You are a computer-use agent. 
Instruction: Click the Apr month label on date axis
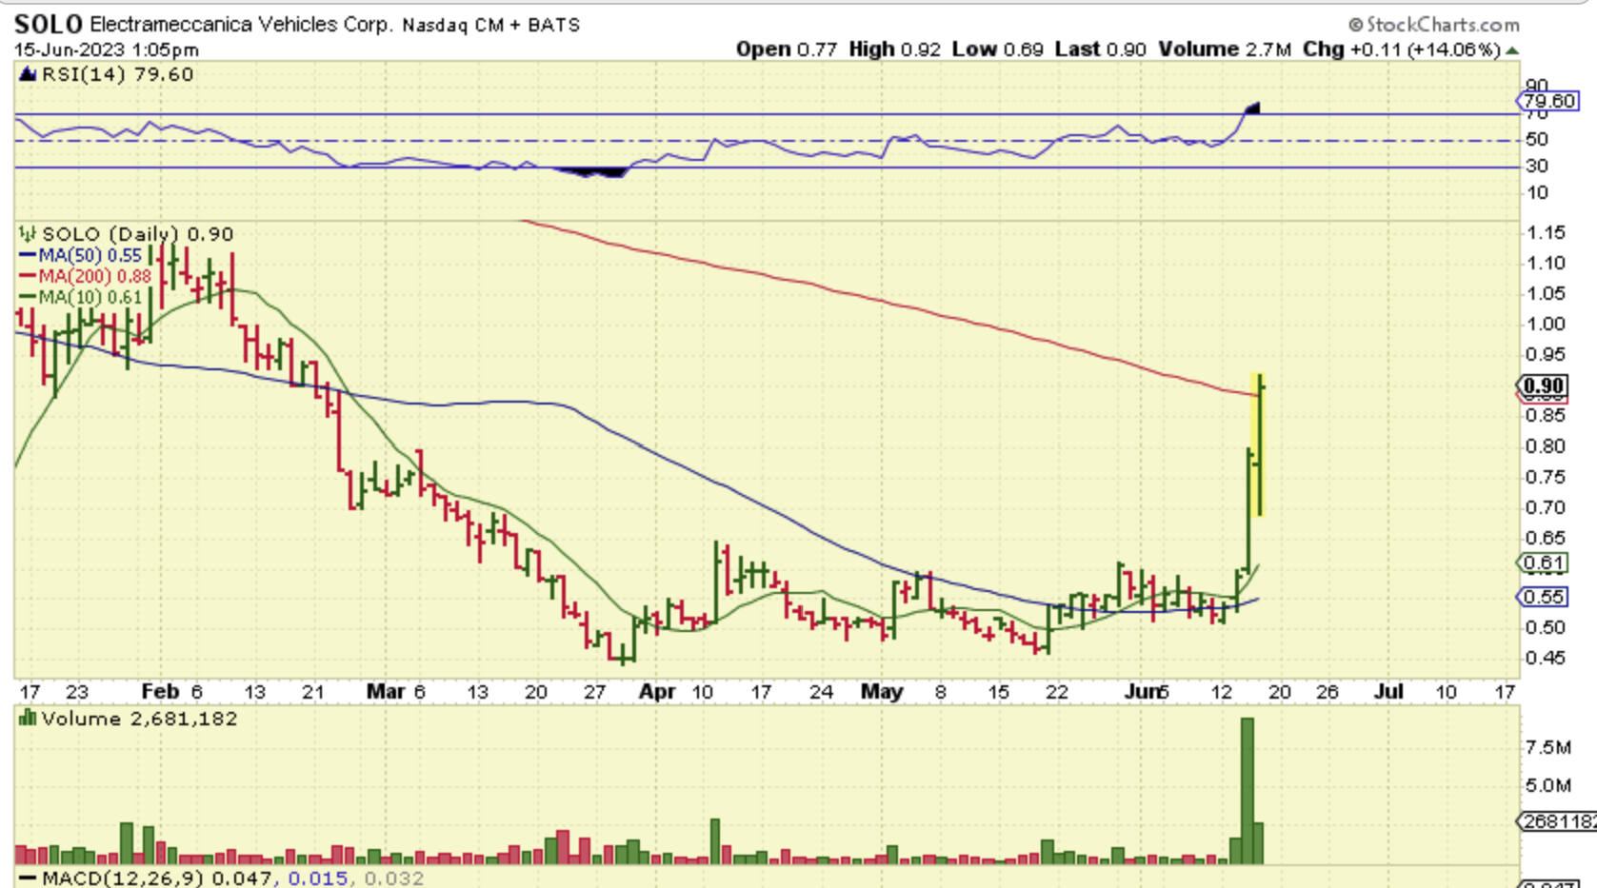tap(657, 692)
